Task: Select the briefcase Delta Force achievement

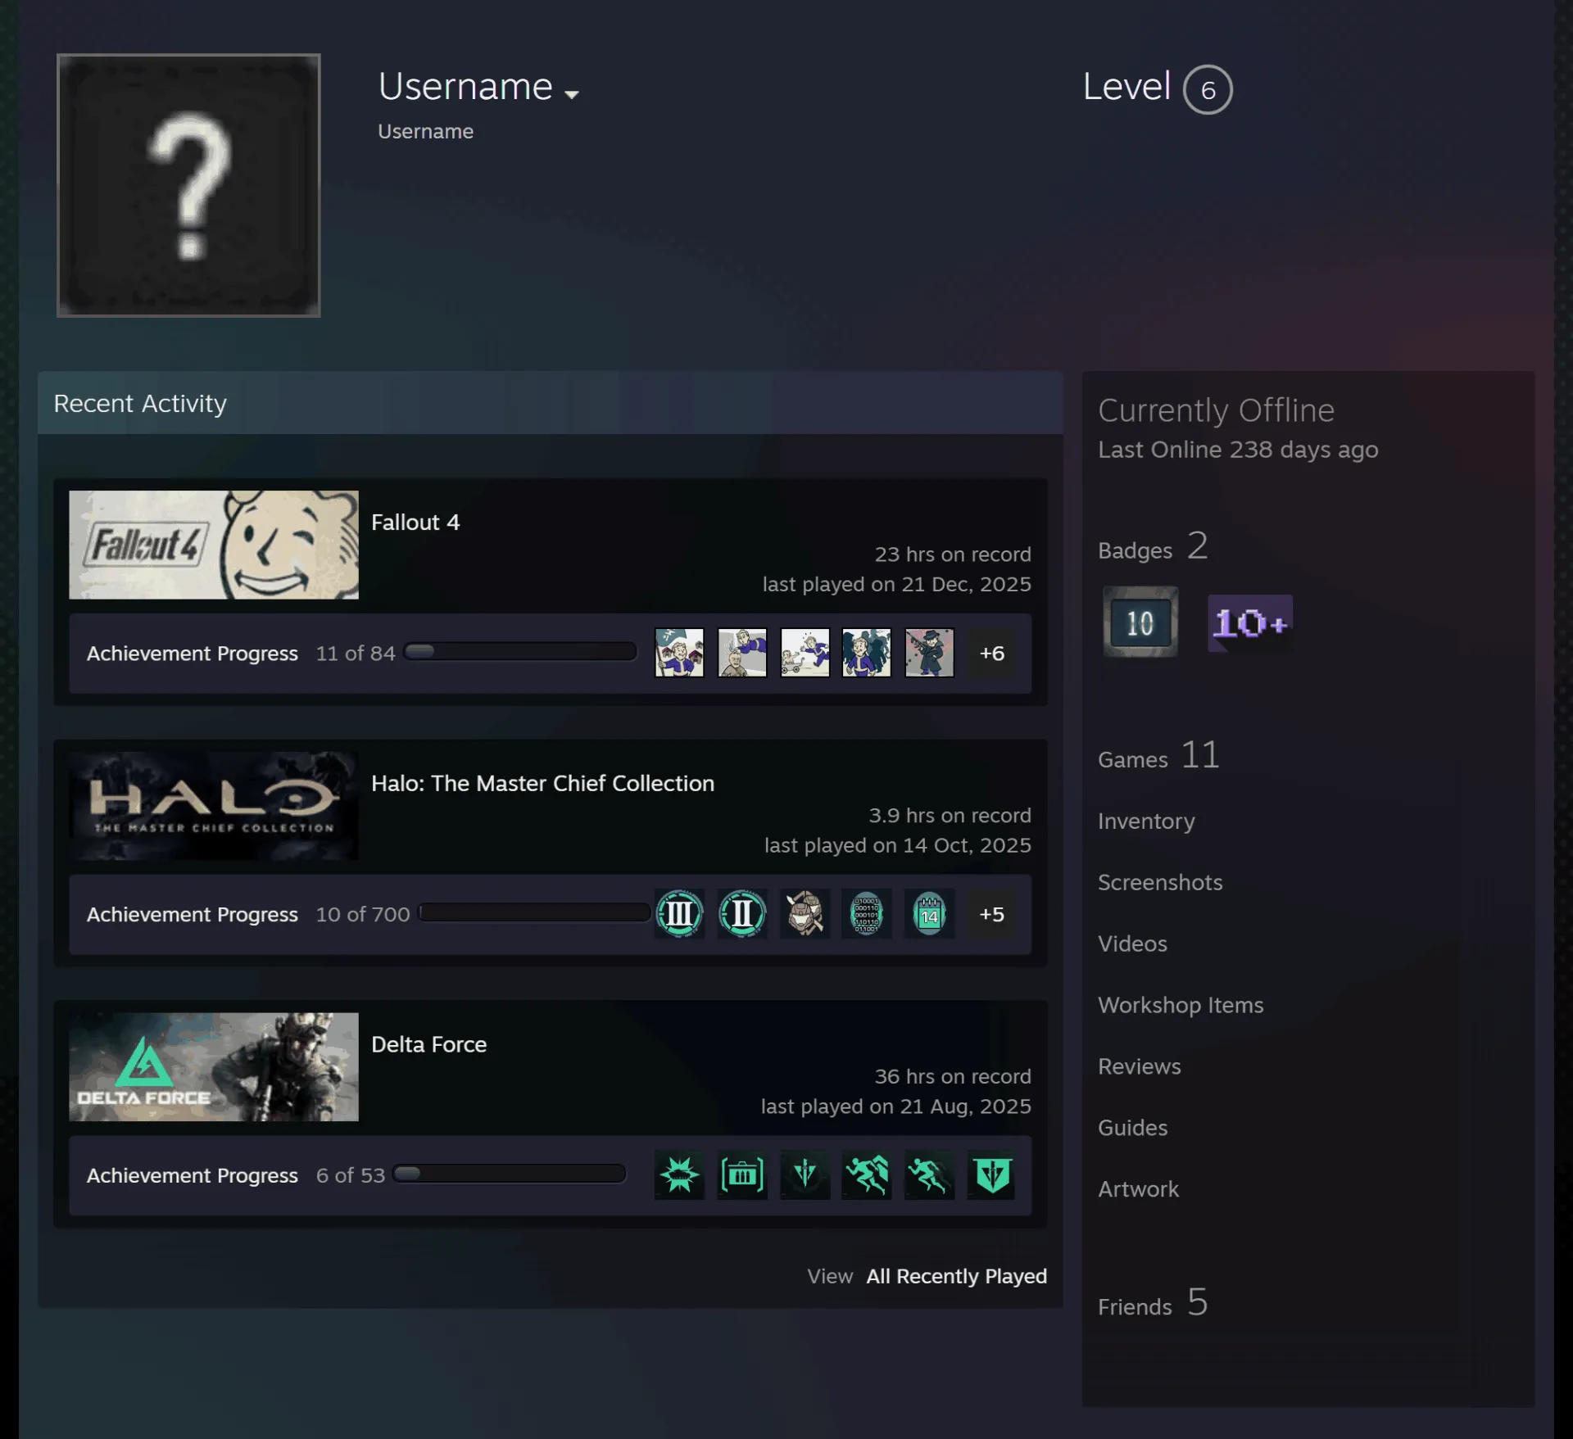Action: (x=742, y=1175)
